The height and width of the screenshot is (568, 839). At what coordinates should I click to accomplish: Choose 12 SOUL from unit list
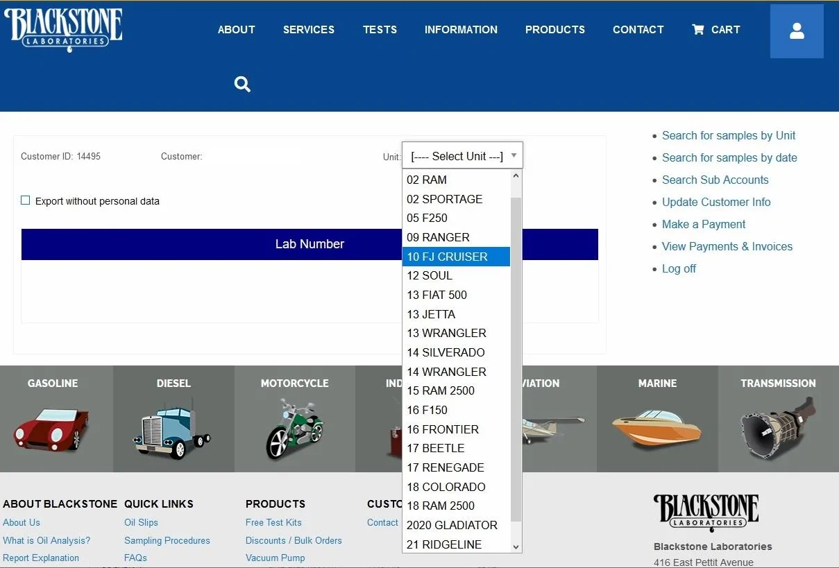point(456,275)
